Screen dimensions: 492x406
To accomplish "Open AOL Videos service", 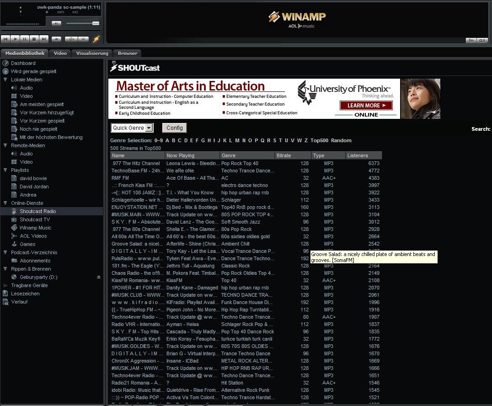I will 33,235.
